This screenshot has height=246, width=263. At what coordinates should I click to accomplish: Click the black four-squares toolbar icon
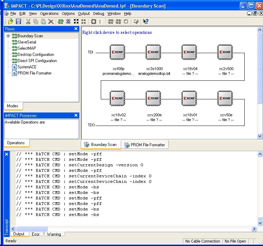click(76, 21)
